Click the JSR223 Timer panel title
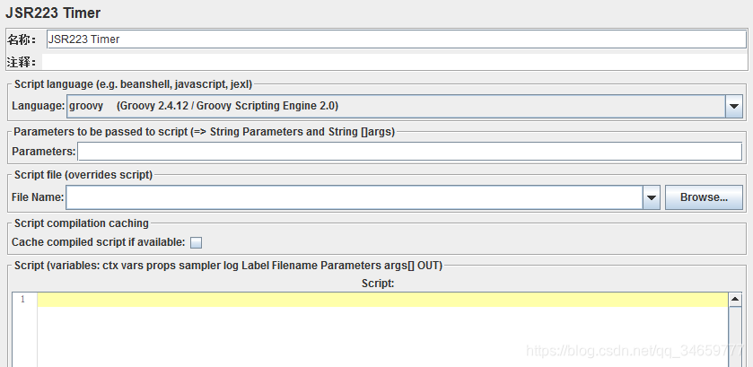Image resolution: width=753 pixels, height=367 pixels. (53, 13)
